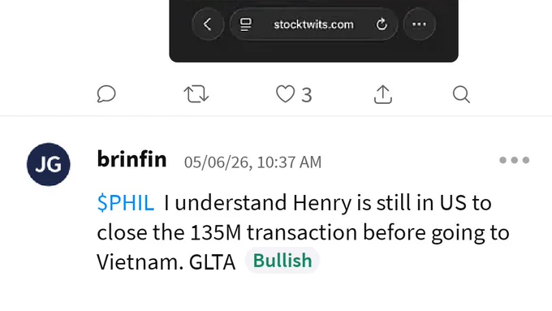The height and width of the screenshot is (311, 552).
Task: Click the comment speech bubble icon
Action: [x=106, y=94]
